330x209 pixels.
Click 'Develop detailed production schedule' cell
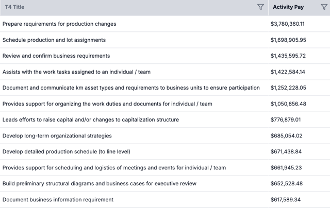[66, 151]
